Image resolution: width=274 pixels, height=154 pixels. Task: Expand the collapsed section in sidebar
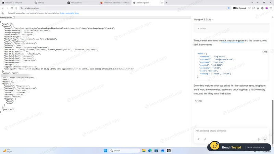pyautogui.click(x=202, y=28)
